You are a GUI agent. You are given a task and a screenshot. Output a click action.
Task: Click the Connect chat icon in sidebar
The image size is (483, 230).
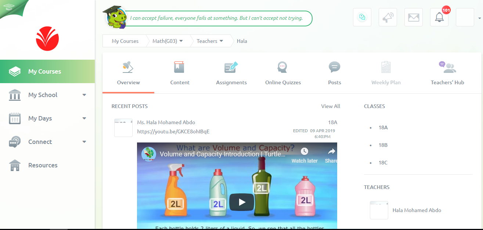click(x=15, y=142)
